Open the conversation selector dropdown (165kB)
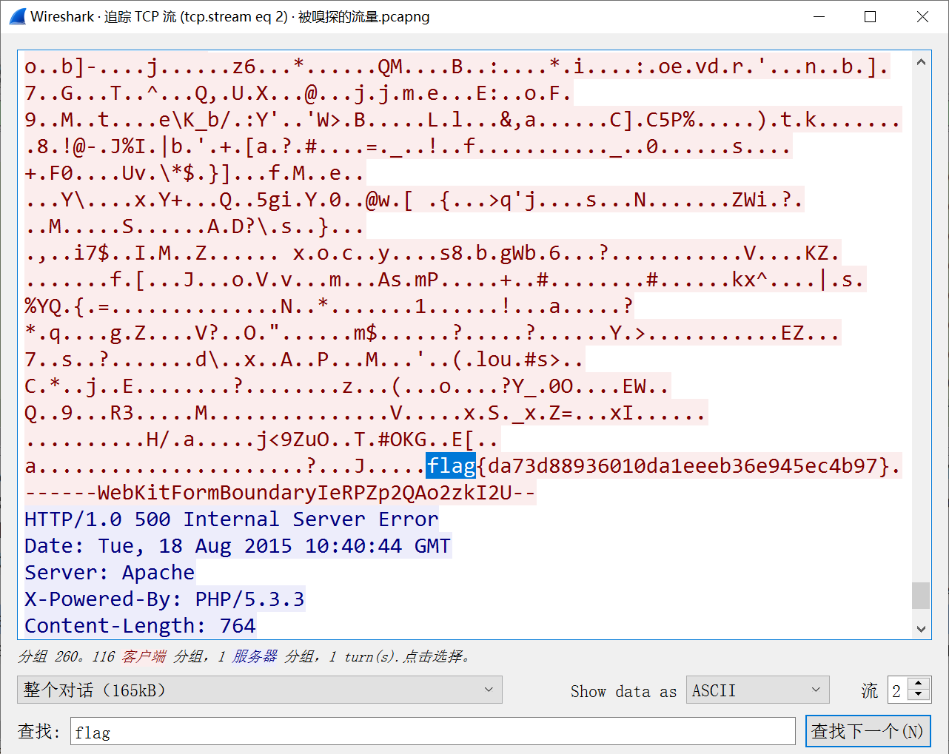This screenshot has height=754, width=949. tap(259, 690)
